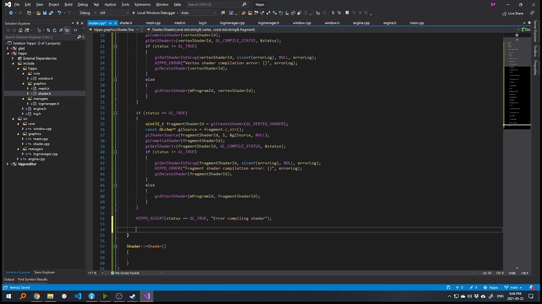Open Chrome from the Windows taskbar
Image resolution: width=542 pixels, height=304 pixels.
36,296
